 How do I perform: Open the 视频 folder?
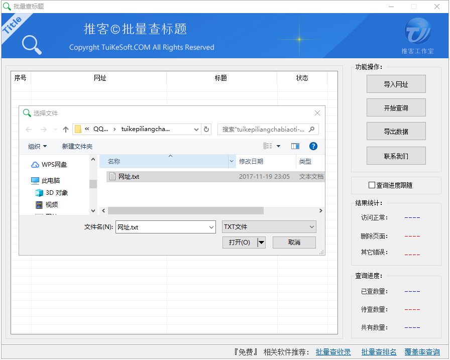tap(47, 204)
